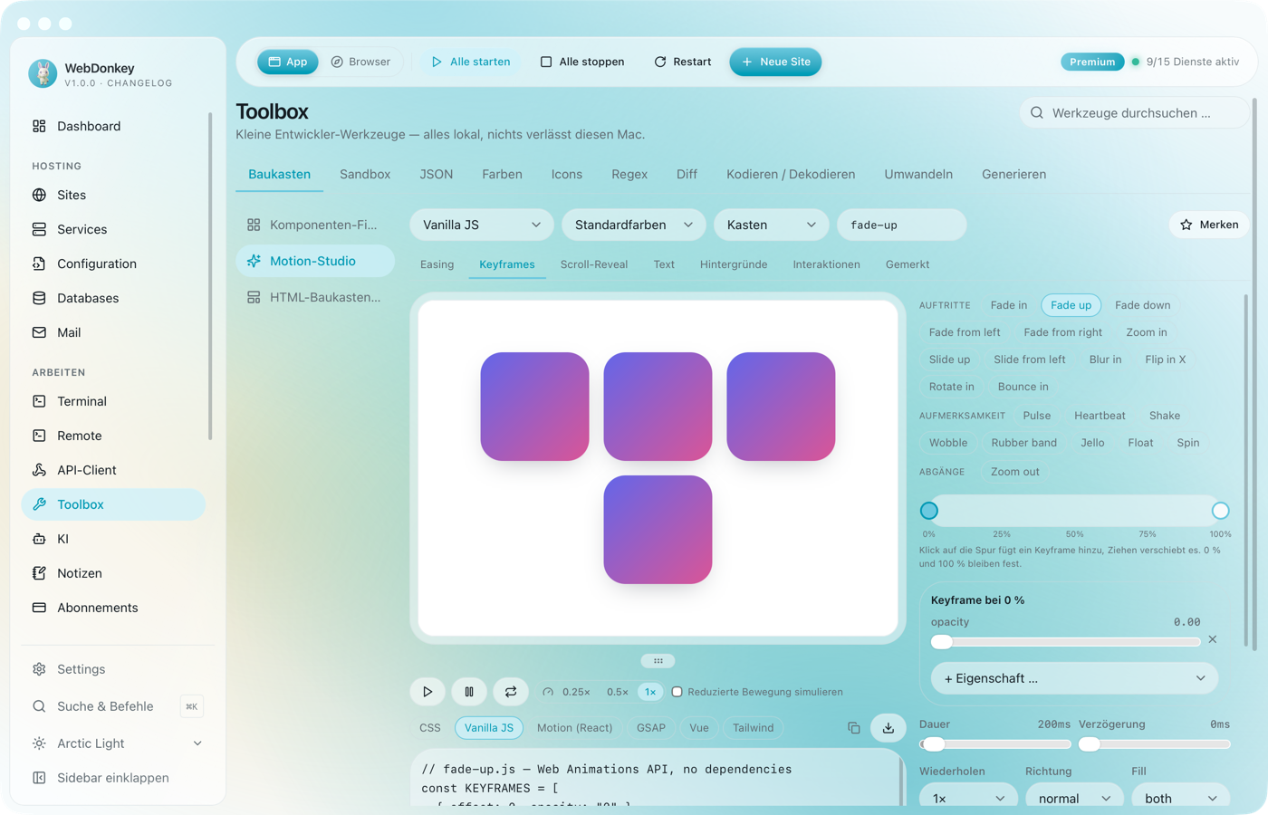This screenshot has width=1268, height=815.
Task: Open the Standardfarben dropdown
Action: point(634,225)
